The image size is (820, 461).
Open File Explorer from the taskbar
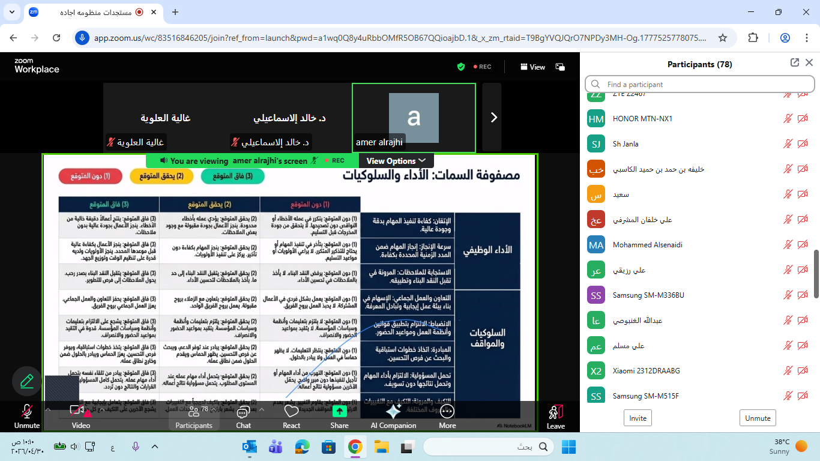click(x=381, y=447)
